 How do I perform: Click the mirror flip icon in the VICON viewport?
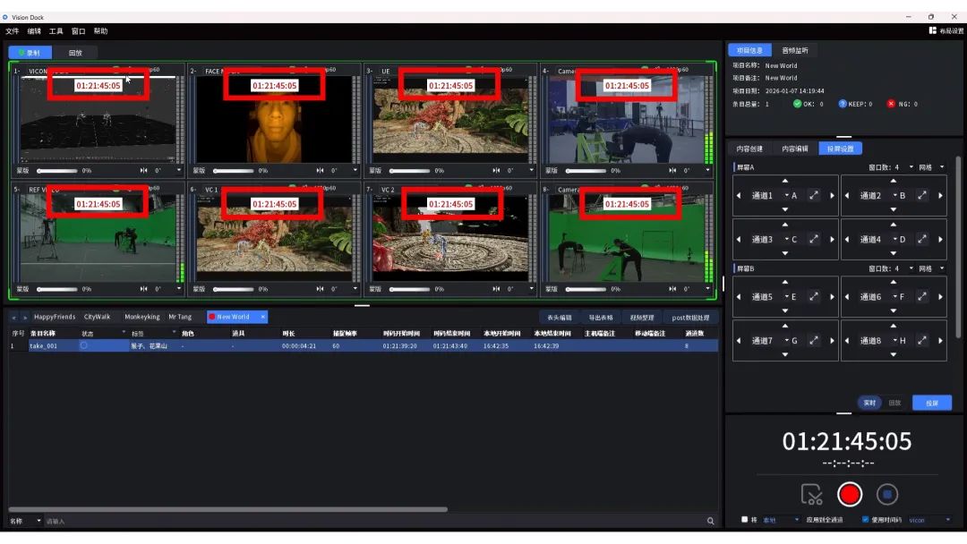tap(143, 170)
